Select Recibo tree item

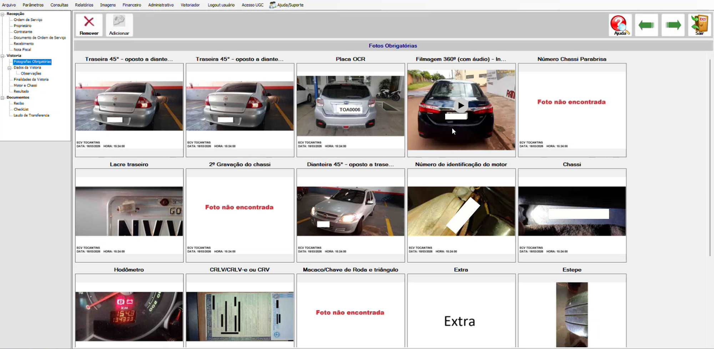[19, 103]
